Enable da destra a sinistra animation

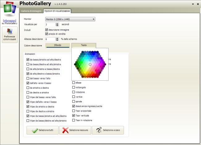click(x=28, y=92)
